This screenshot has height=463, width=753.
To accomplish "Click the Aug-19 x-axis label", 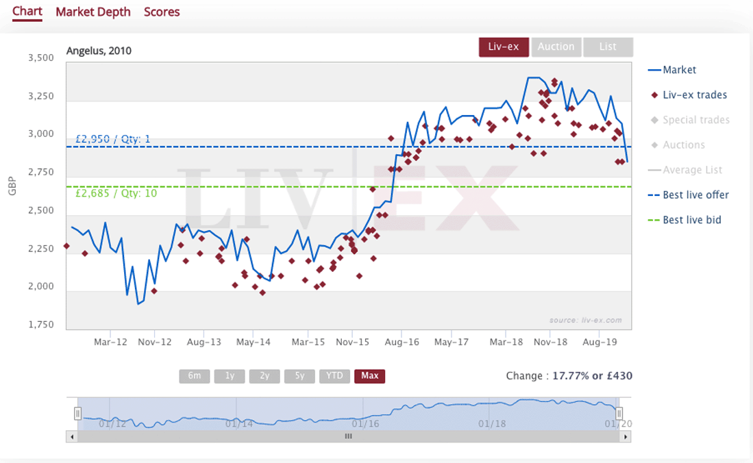I will click(600, 342).
